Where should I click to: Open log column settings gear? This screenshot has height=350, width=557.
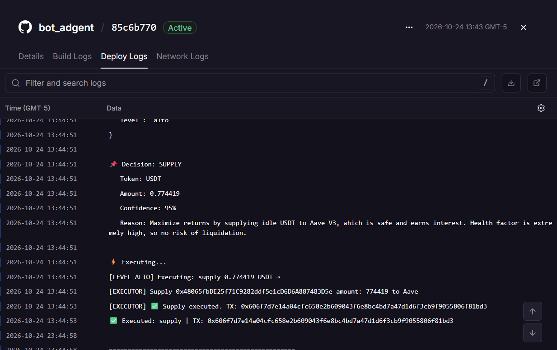point(541,108)
